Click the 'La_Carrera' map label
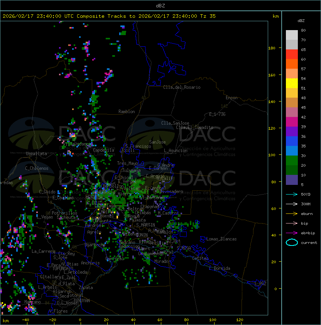Image resolution: width=321 pixels, height=325 pixels. click(43, 251)
